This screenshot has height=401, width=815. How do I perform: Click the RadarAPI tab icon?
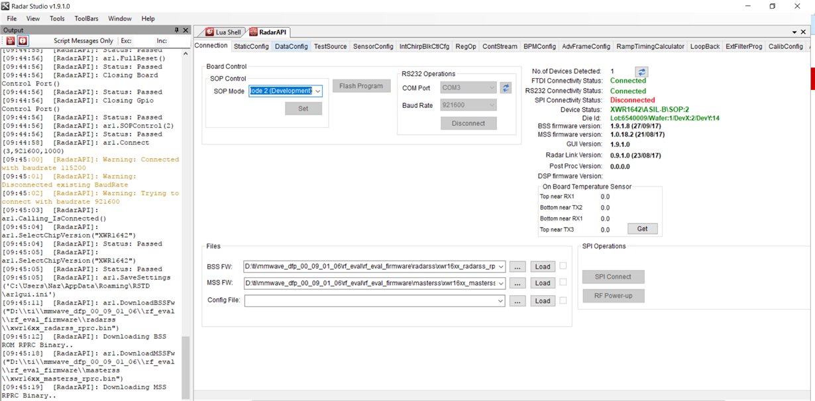coord(254,32)
